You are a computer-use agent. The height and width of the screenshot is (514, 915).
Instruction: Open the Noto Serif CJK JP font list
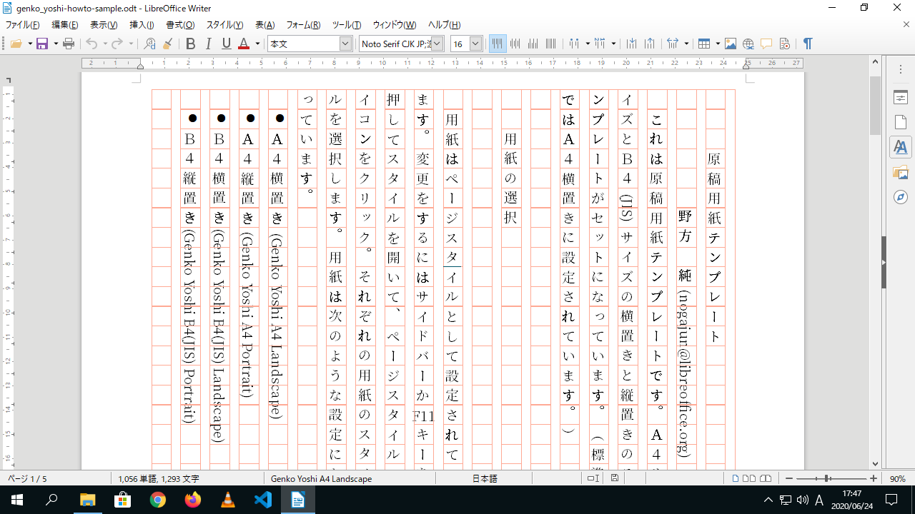coord(437,44)
